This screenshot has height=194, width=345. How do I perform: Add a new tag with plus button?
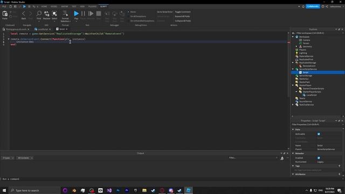point(339,166)
